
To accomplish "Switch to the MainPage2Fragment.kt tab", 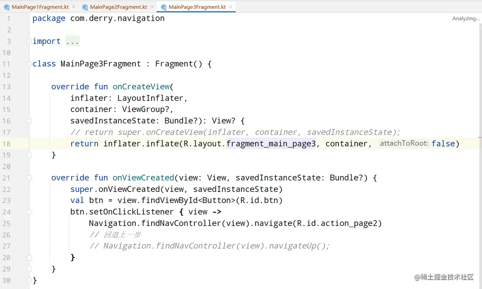I will point(118,7).
